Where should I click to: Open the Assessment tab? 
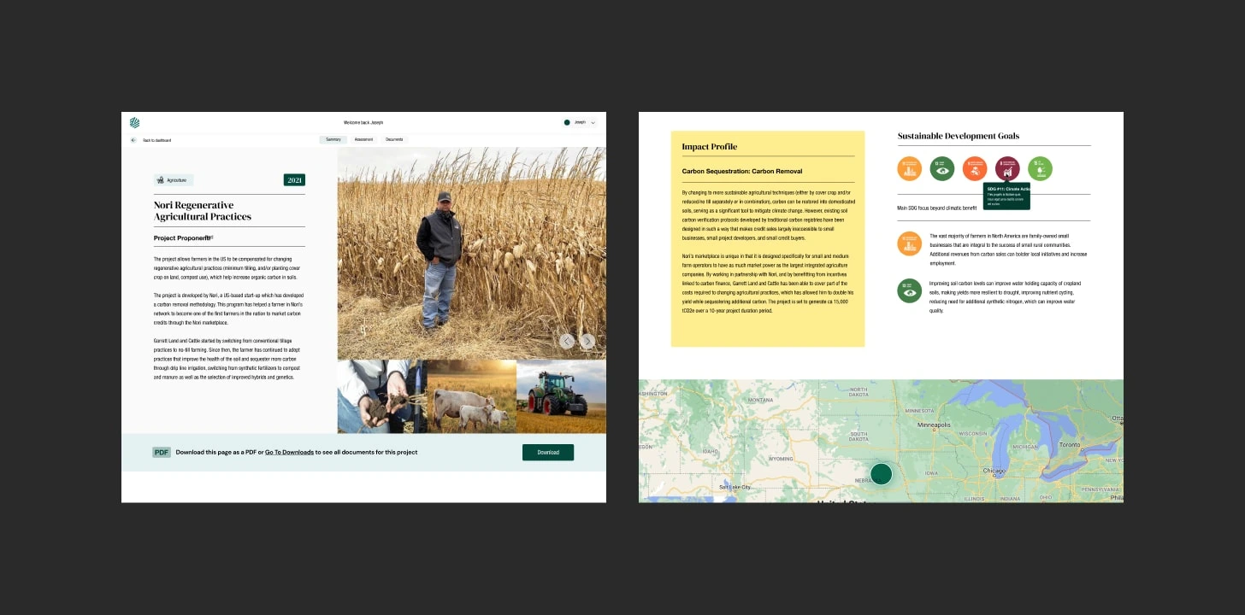(x=363, y=139)
